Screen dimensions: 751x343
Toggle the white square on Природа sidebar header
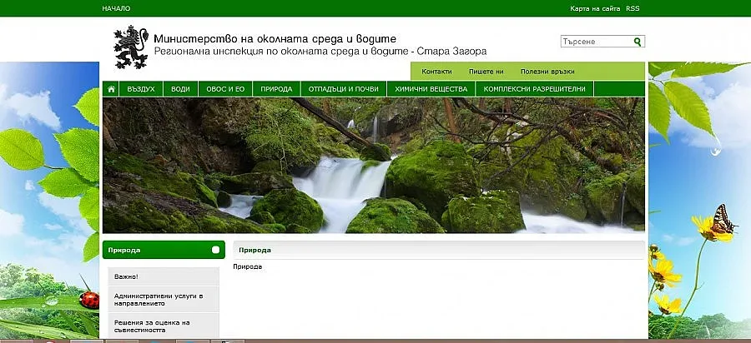click(215, 250)
